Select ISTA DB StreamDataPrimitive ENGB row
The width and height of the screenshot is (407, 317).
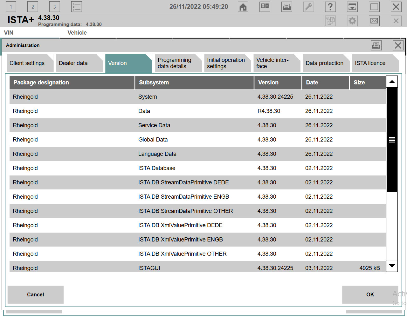tap(197, 197)
